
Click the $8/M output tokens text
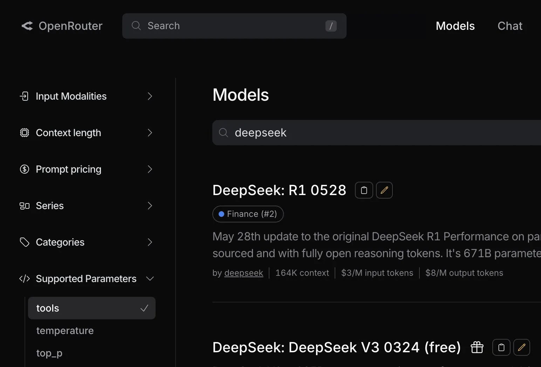[464, 273]
